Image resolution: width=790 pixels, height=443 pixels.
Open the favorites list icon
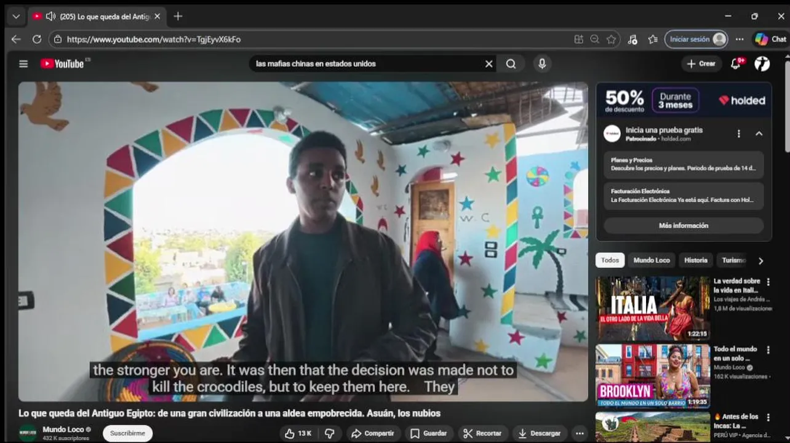point(653,39)
